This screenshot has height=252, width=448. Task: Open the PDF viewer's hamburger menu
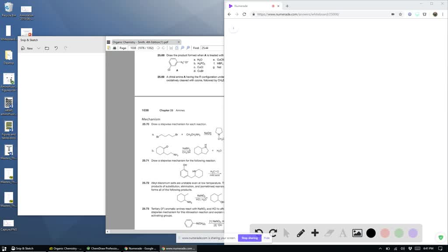tap(108, 42)
